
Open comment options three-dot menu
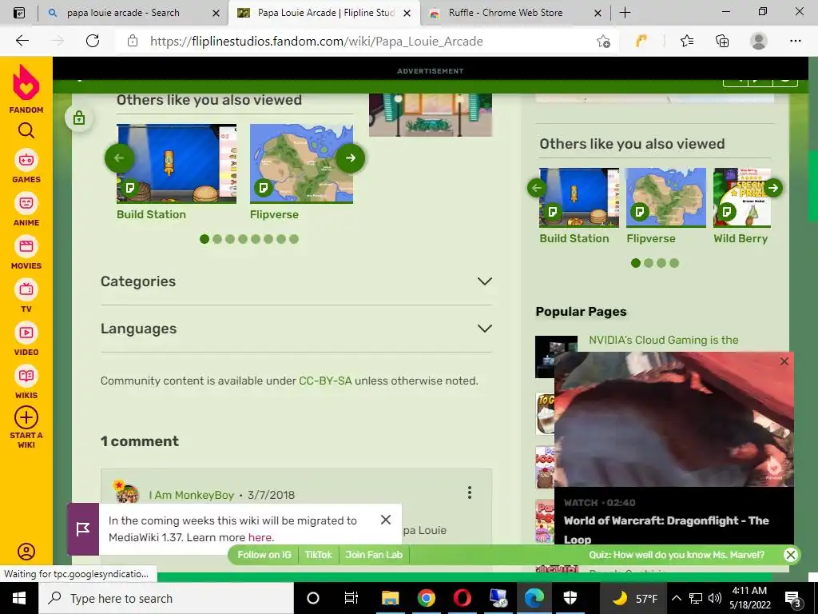[470, 492]
